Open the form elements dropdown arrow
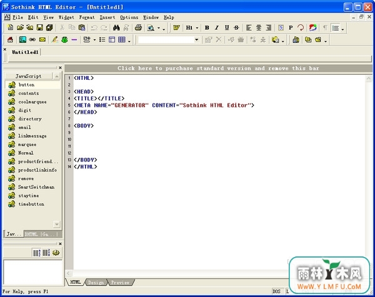Image resolution: width=375 pixels, height=297 pixels. click(95, 40)
